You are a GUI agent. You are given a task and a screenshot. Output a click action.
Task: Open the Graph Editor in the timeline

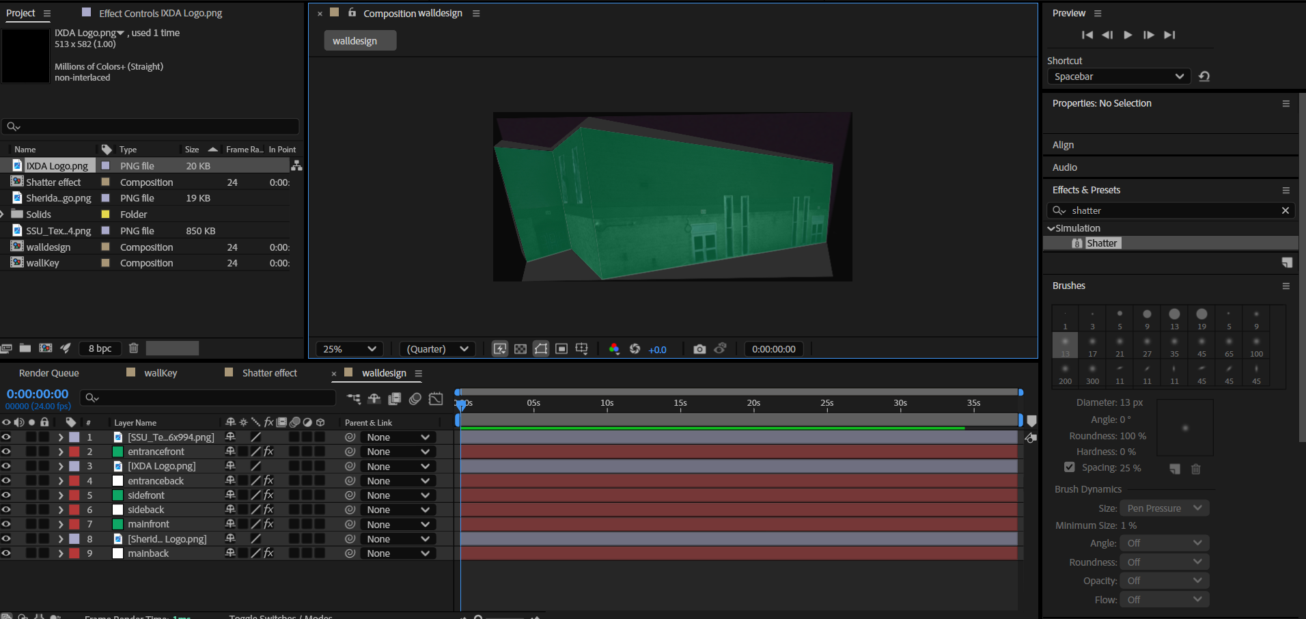436,399
